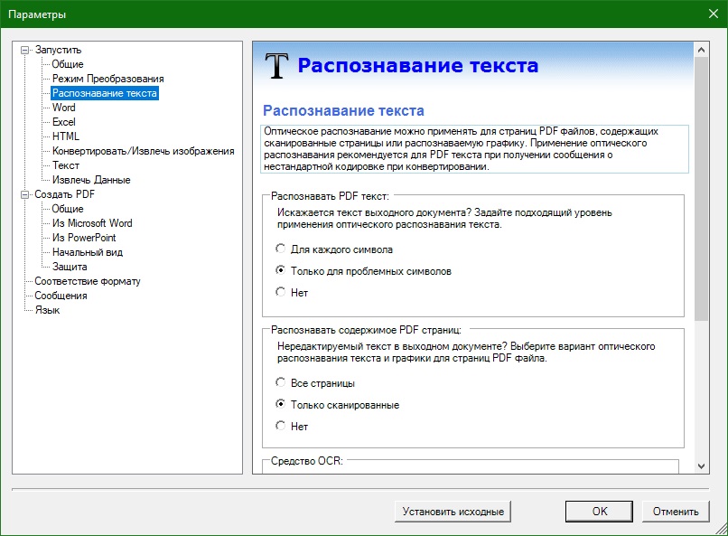
Task: Select Начальный вид tree item
Action: click(x=88, y=252)
